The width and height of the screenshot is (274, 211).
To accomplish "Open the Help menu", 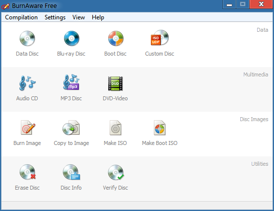I will click(x=98, y=17).
